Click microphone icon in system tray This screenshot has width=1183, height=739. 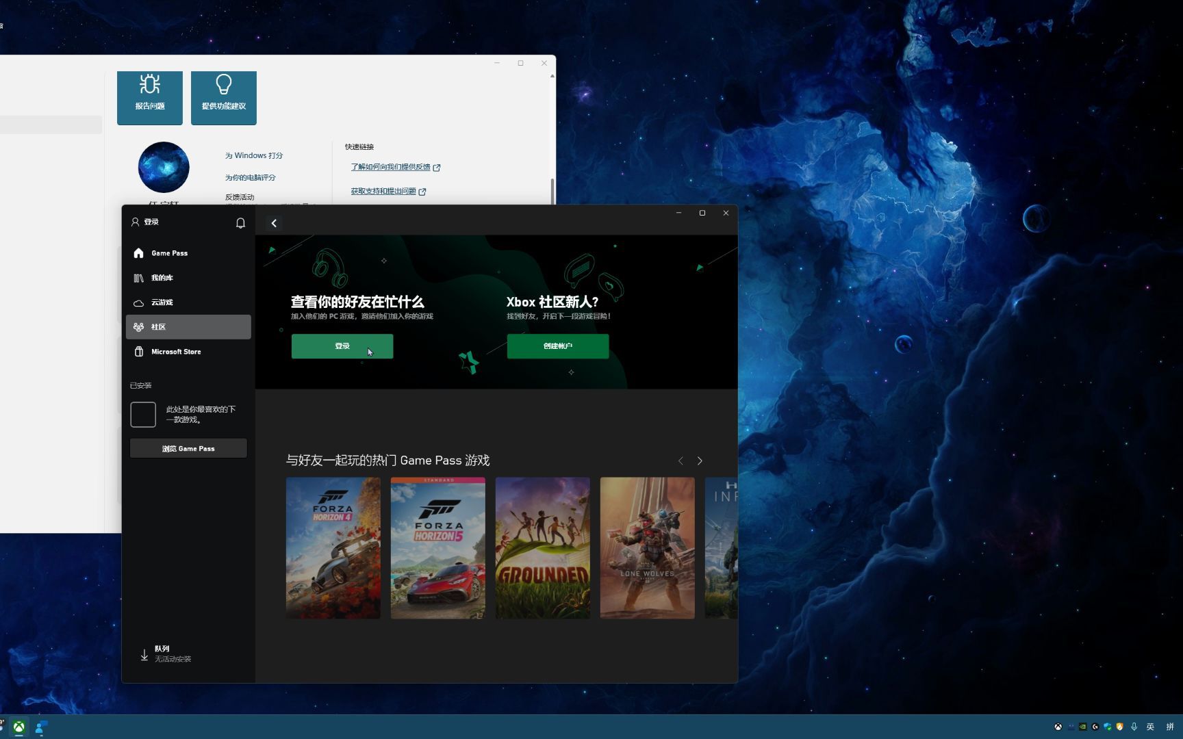coord(1134,727)
